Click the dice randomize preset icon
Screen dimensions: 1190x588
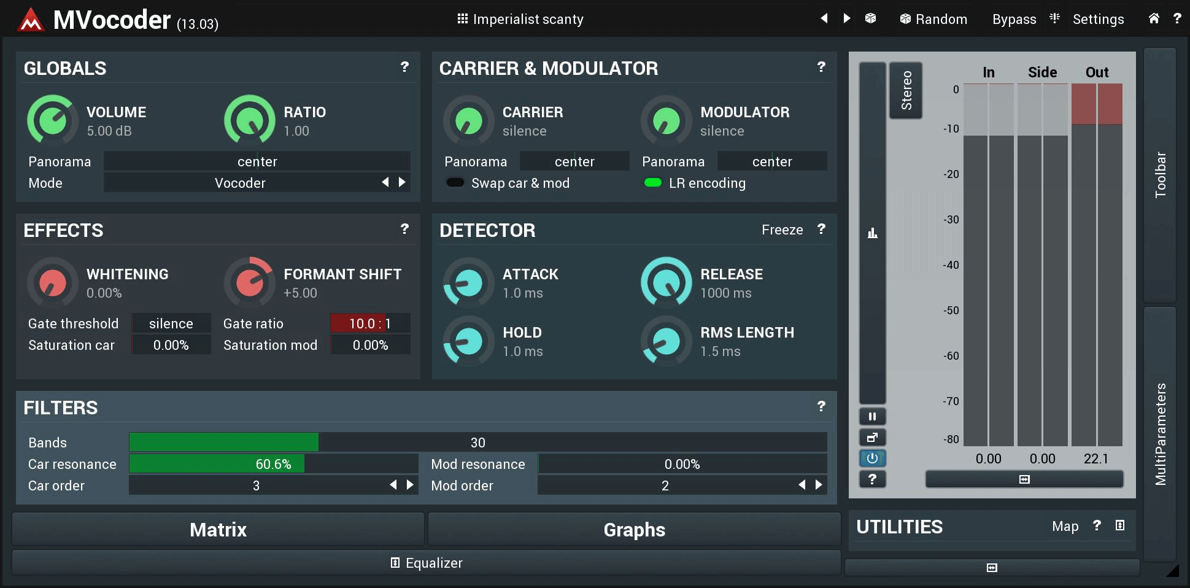(x=870, y=18)
